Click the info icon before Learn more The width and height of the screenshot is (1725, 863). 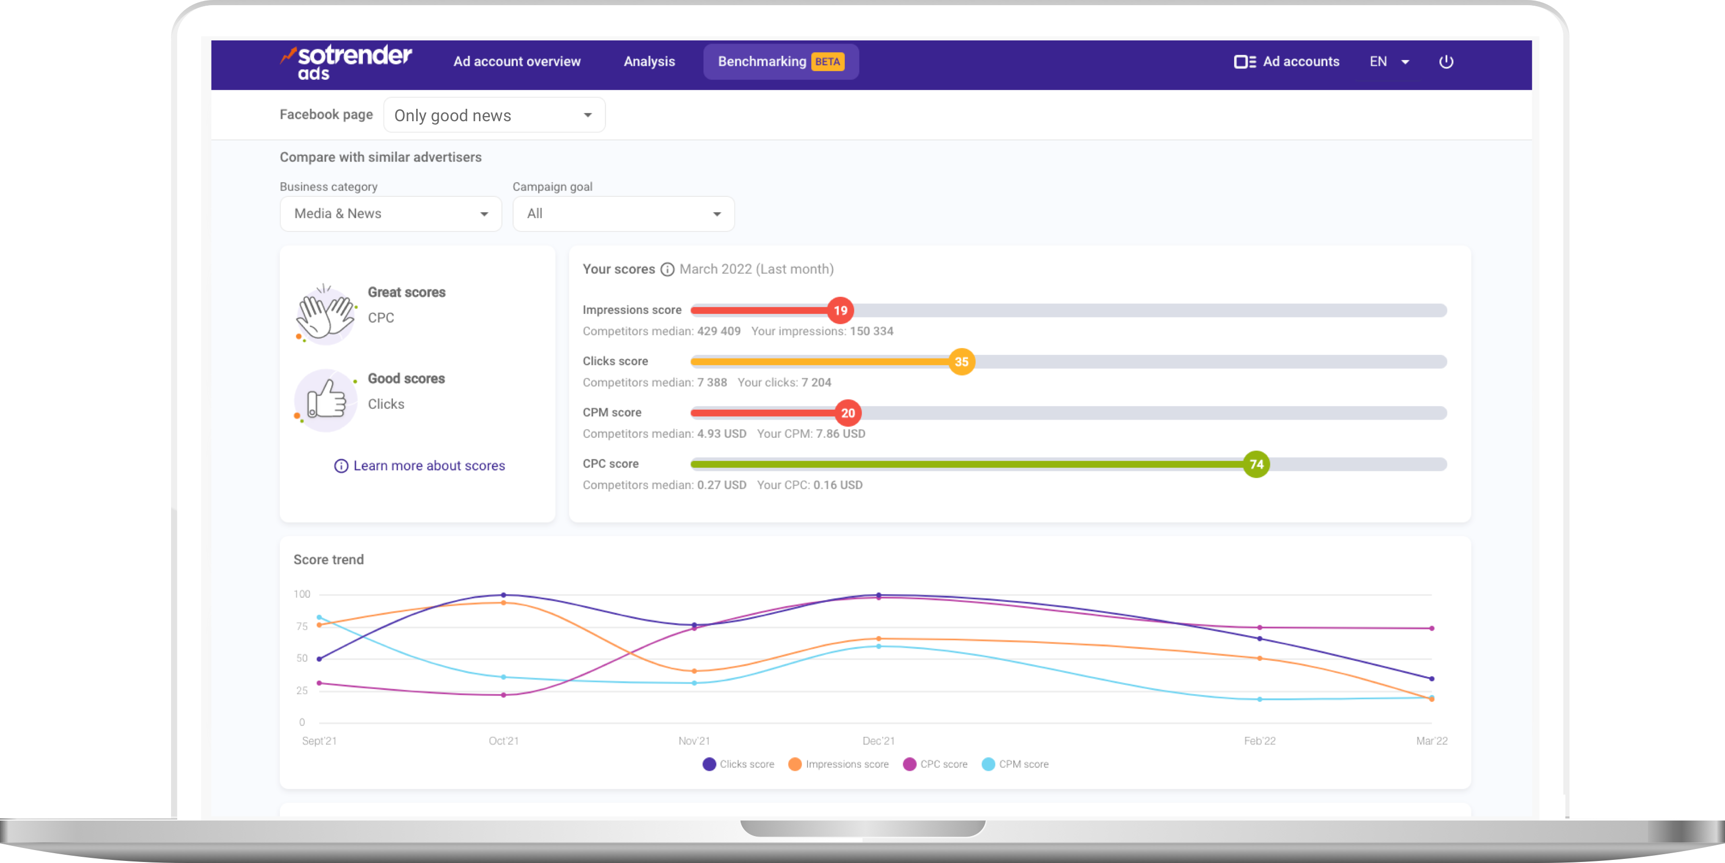tap(341, 466)
